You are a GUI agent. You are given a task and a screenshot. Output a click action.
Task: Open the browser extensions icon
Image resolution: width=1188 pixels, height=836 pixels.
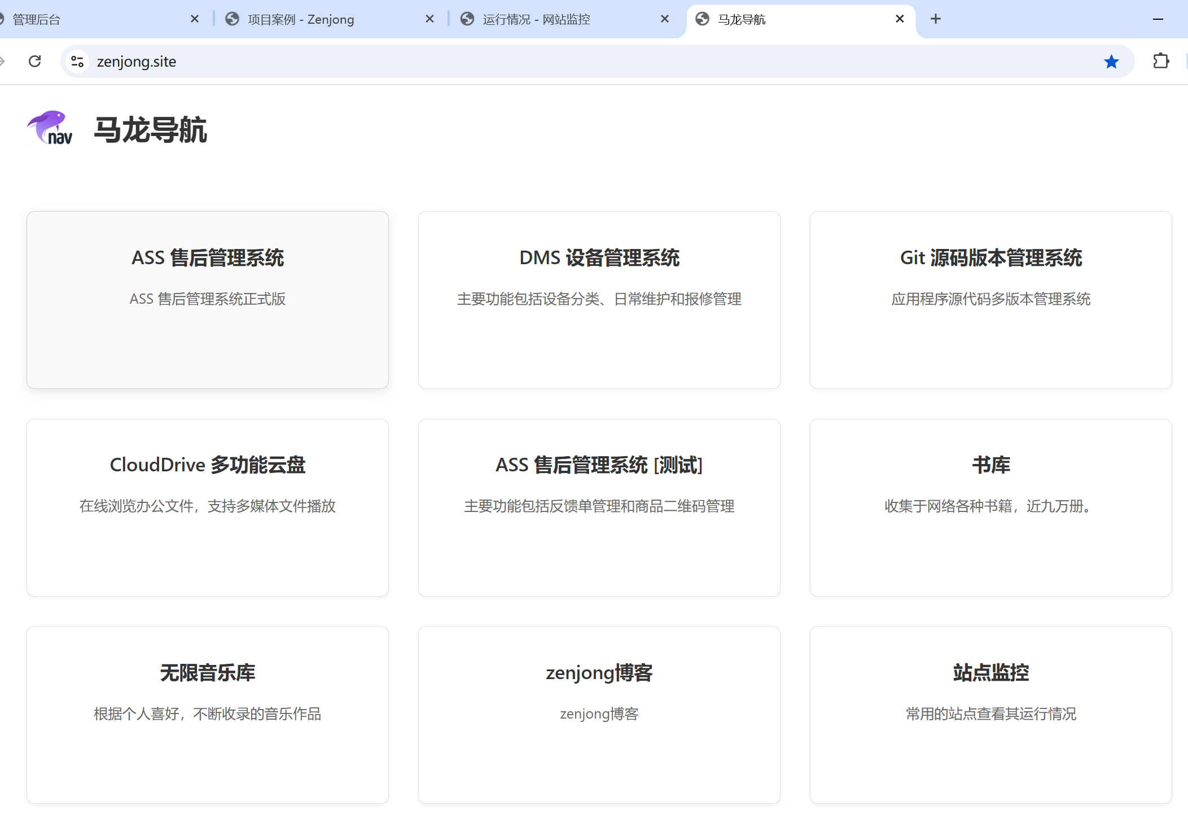[1160, 61]
